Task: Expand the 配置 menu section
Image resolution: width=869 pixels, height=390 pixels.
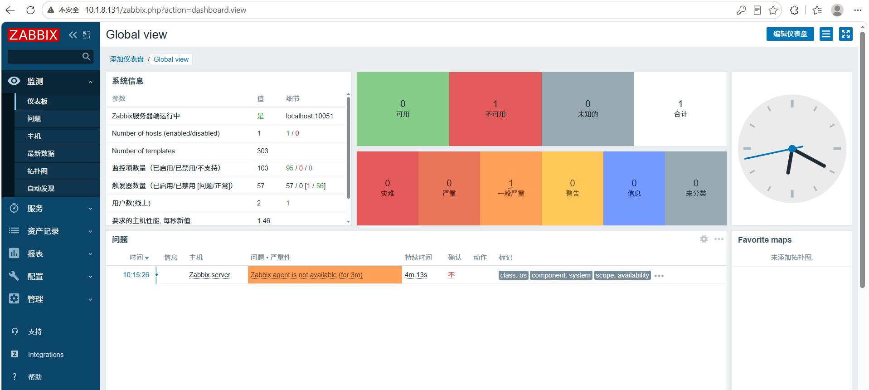Action: tap(51, 276)
